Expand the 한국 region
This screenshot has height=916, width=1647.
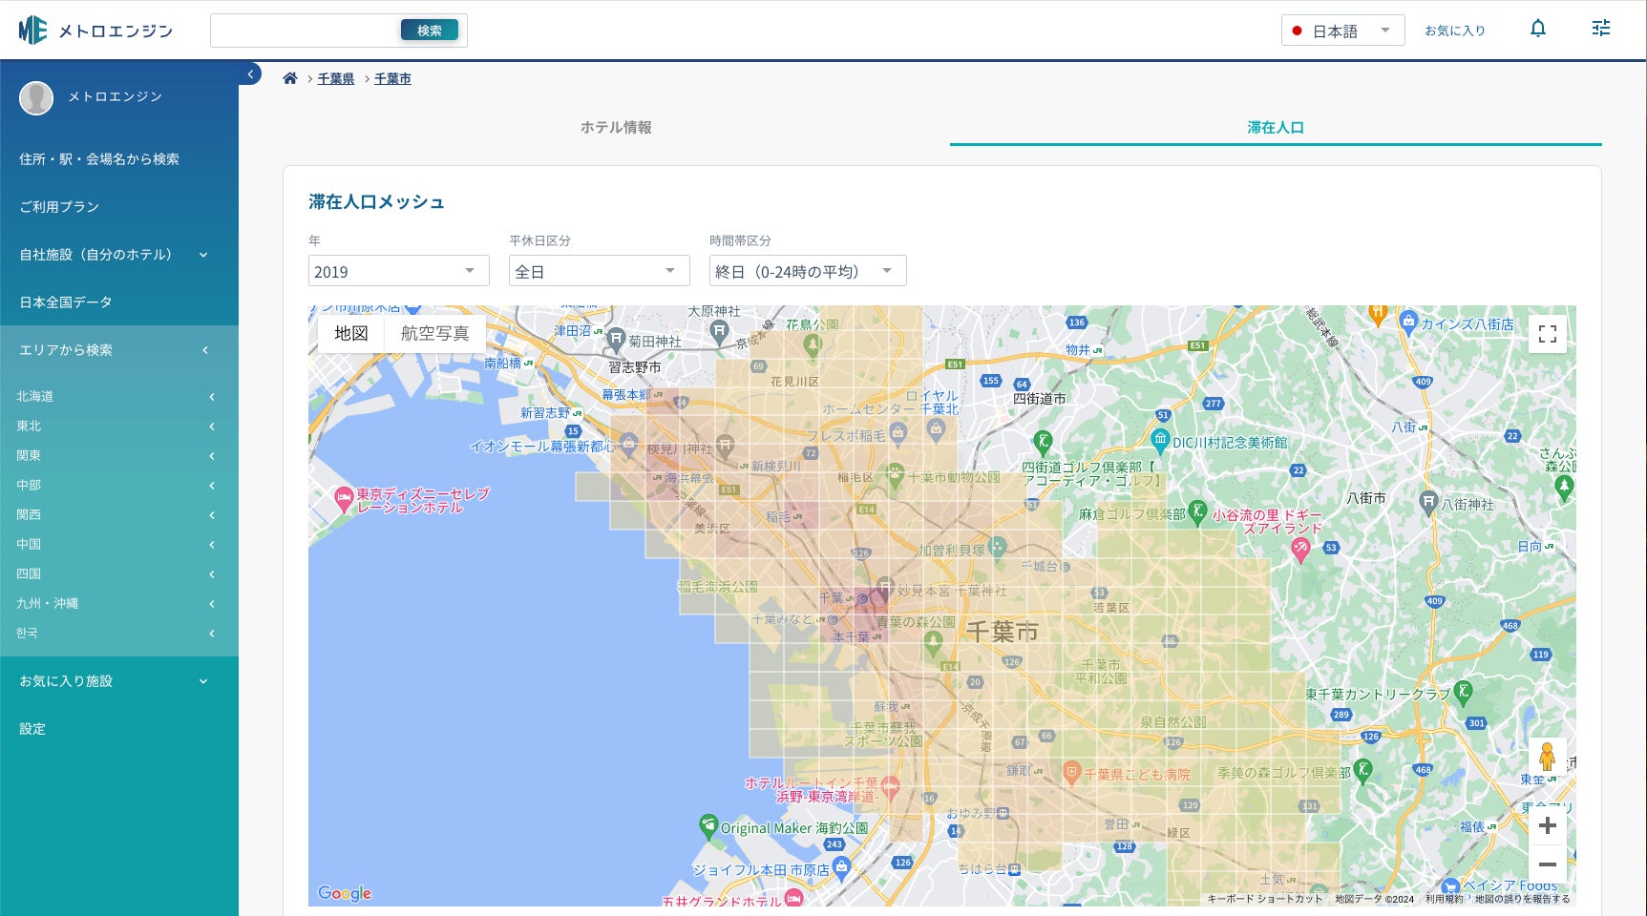coord(119,633)
